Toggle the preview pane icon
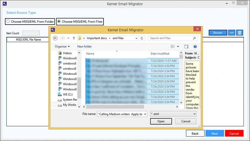The image size is (250, 141). click(186, 46)
